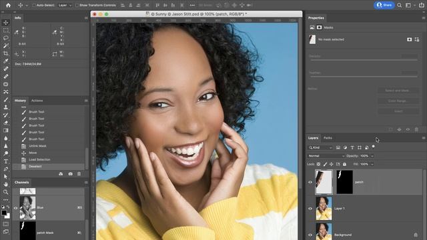Filter layers by shape layers icon
This screenshot has height=240, width=427.
(360, 147)
